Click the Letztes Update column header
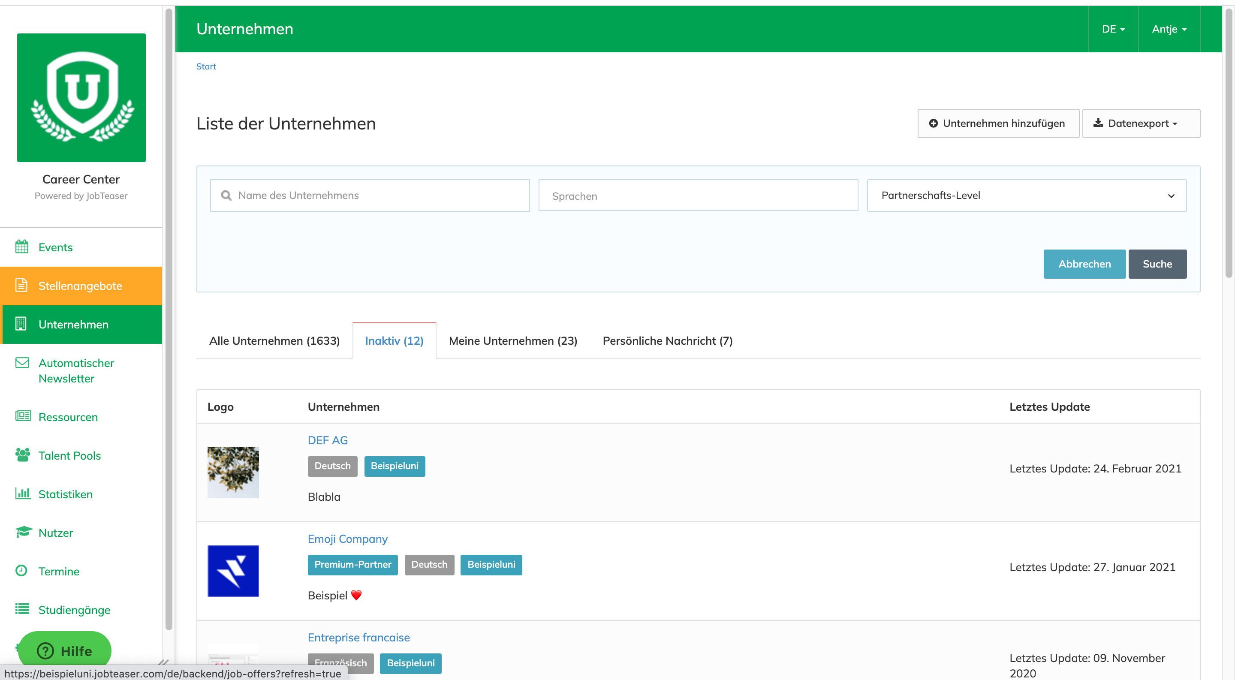Image resolution: width=1235 pixels, height=680 pixels. [x=1049, y=406]
